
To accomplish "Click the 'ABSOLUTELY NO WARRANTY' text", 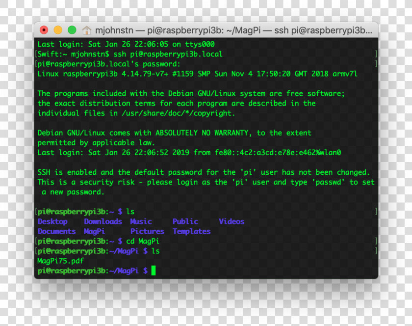I will (x=202, y=133).
